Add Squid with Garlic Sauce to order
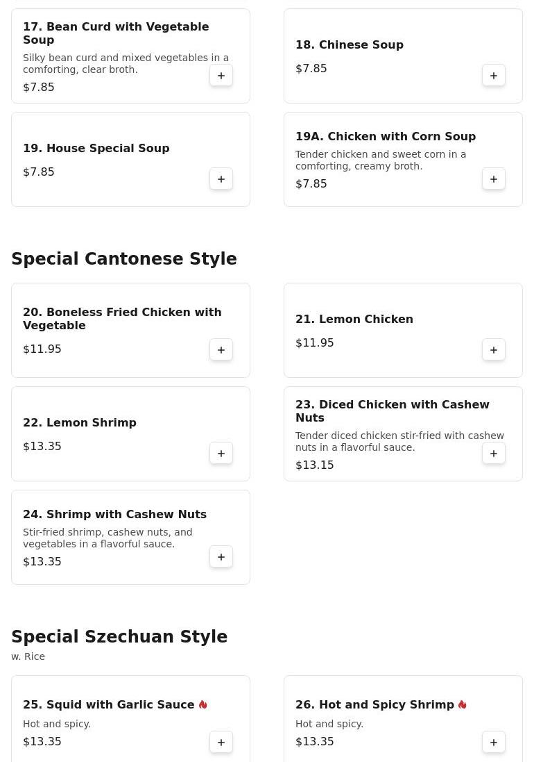Screen dimensions: 534x762 (x=221, y=743)
